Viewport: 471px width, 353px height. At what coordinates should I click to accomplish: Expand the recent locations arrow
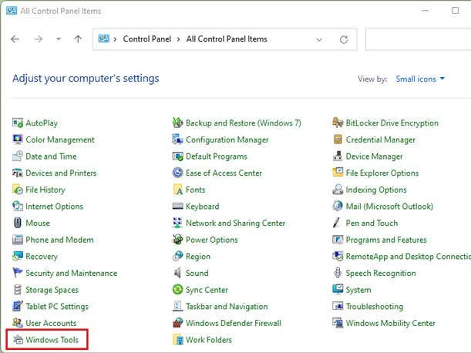(x=58, y=39)
